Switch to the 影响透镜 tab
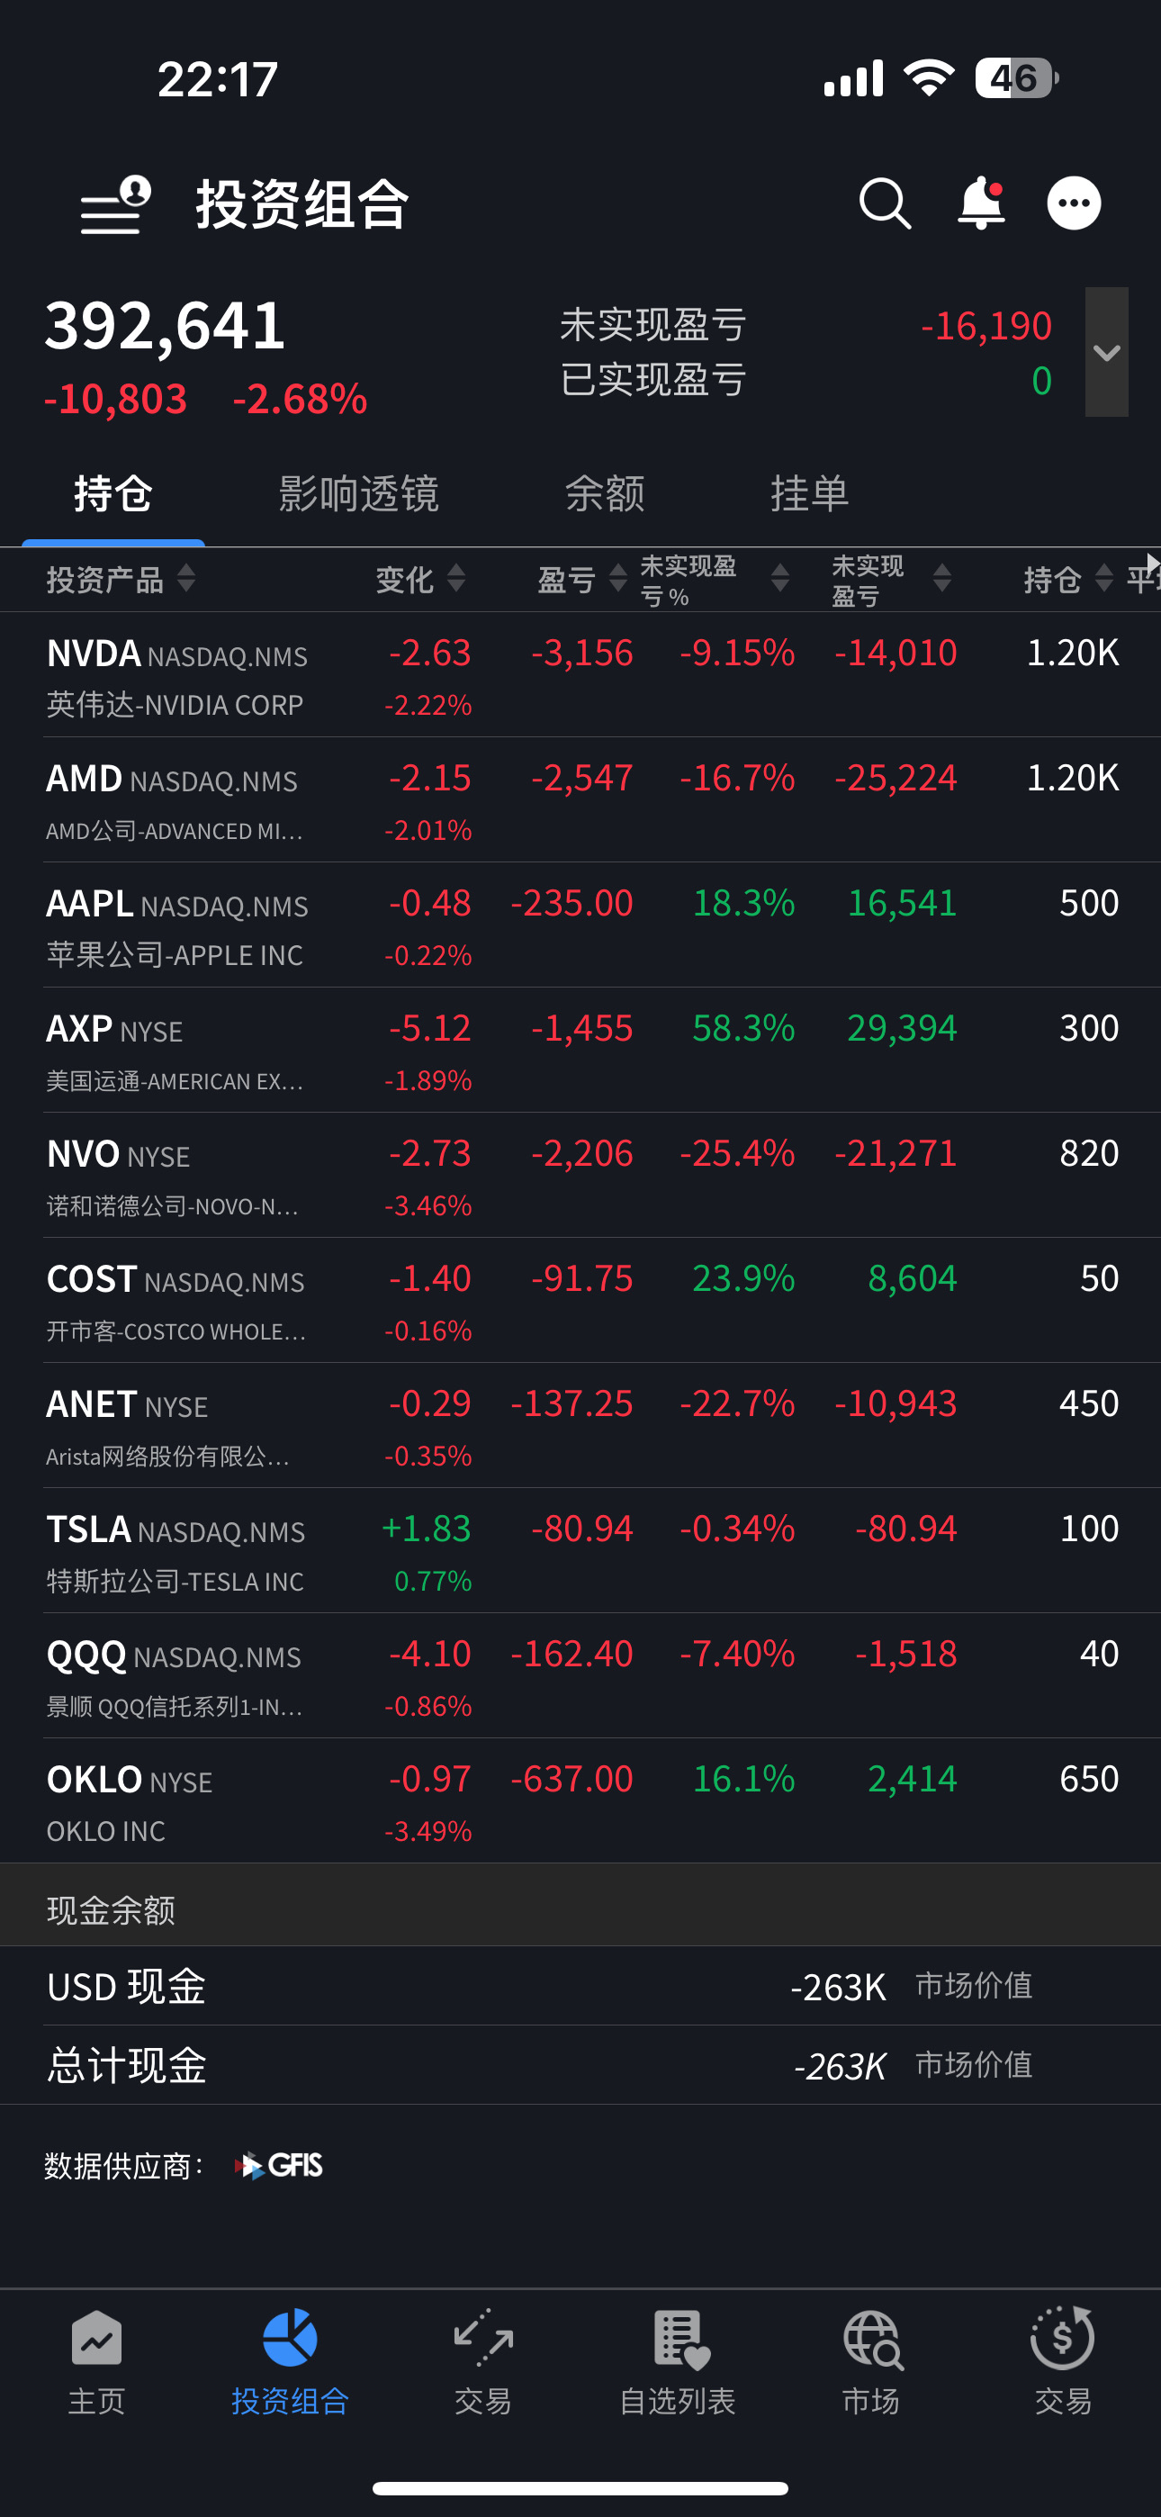Viewport: 1161px width, 2517px height. (357, 493)
